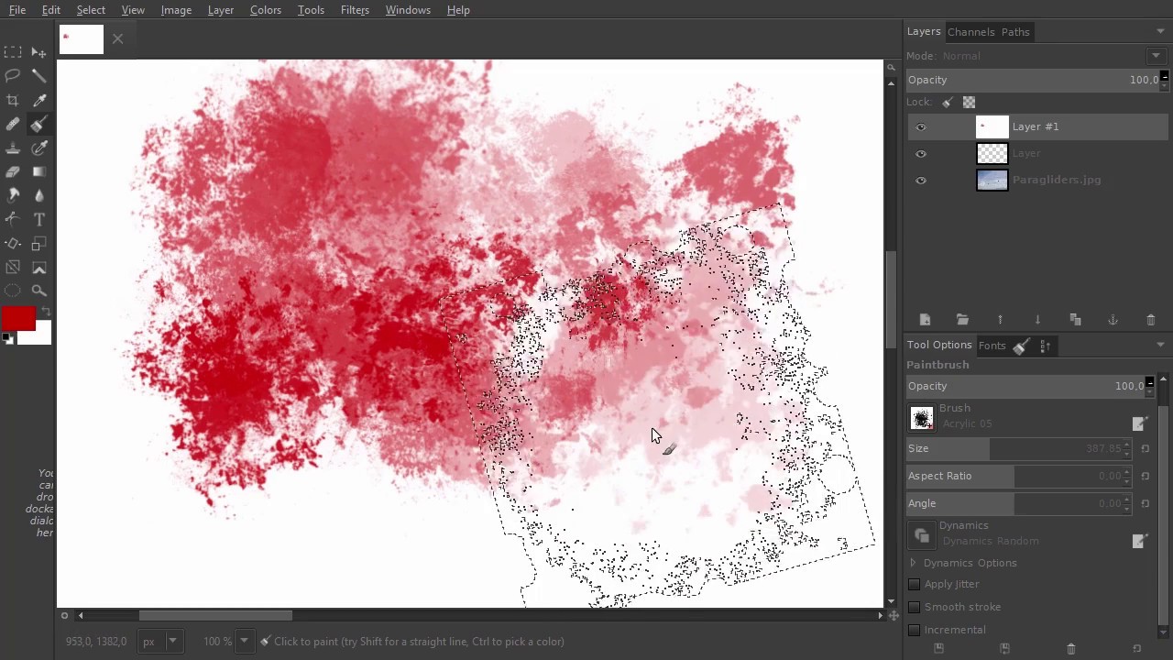Select the Gradient tool
Viewport: 1173px width, 660px height.
(39, 171)
